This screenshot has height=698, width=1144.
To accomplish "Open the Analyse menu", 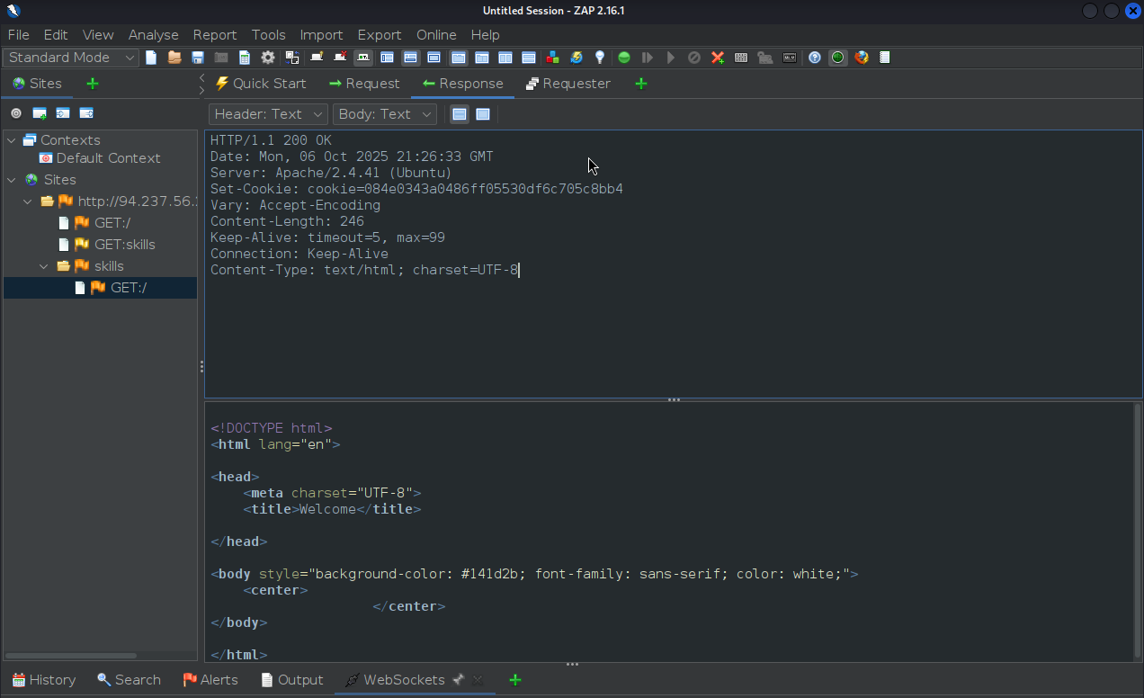I will pyautogui.click(x=153, y=35).
